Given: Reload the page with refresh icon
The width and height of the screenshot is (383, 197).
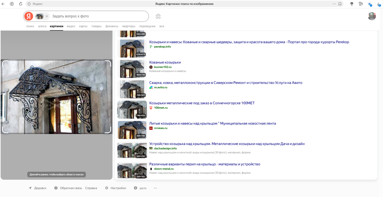Looking at the screenshot, I should click(x=20, y=4).
